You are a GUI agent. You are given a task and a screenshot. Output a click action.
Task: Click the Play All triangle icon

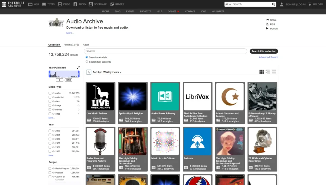click(x=267, y=28)
